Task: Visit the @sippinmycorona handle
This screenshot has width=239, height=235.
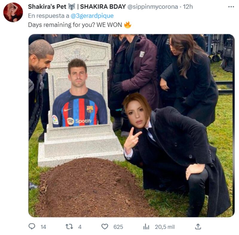Action: [x=153, y=7]
